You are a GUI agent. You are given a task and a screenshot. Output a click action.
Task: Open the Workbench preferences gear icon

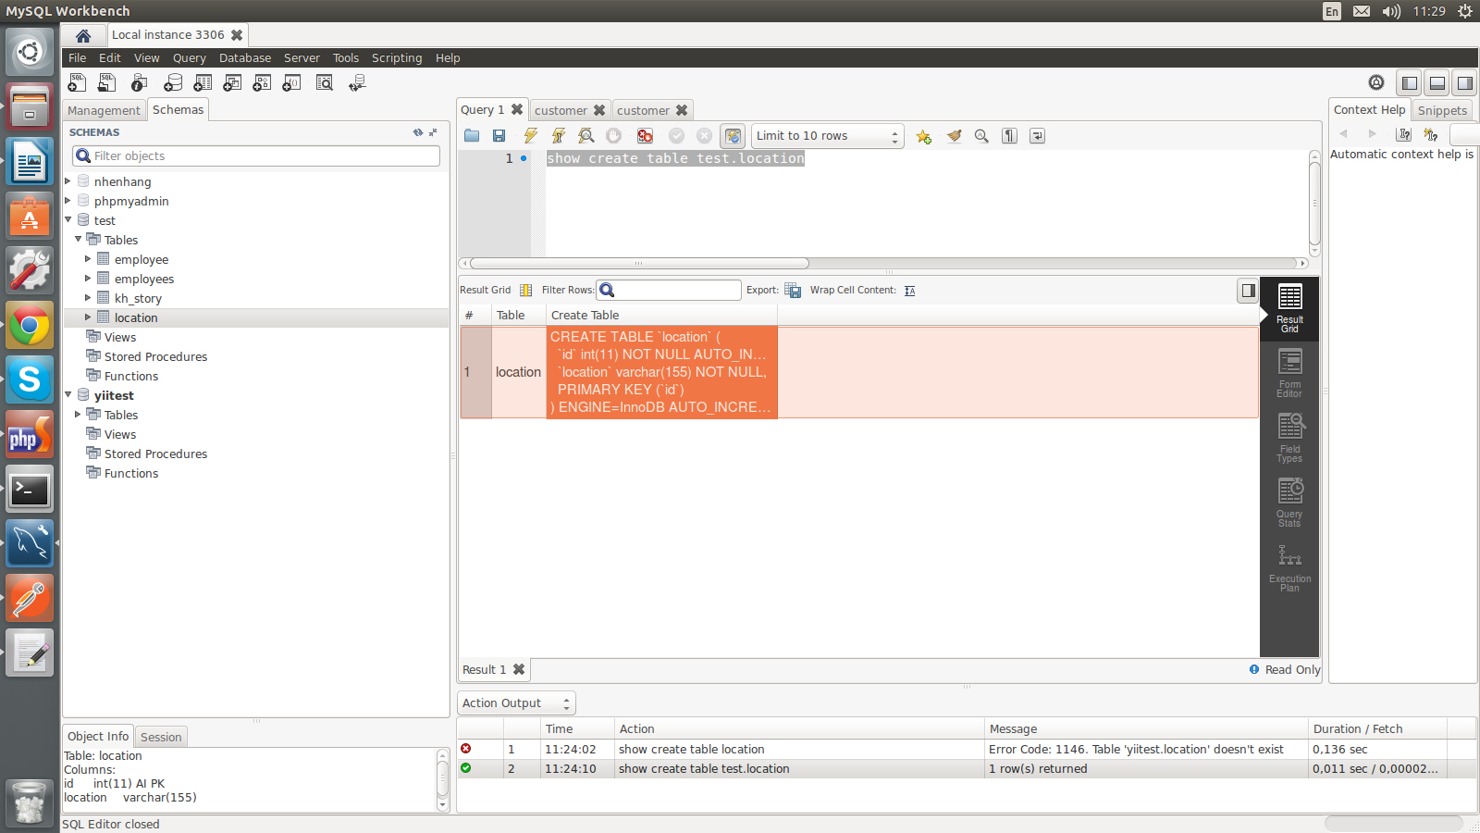click(x=1376, y=83)
